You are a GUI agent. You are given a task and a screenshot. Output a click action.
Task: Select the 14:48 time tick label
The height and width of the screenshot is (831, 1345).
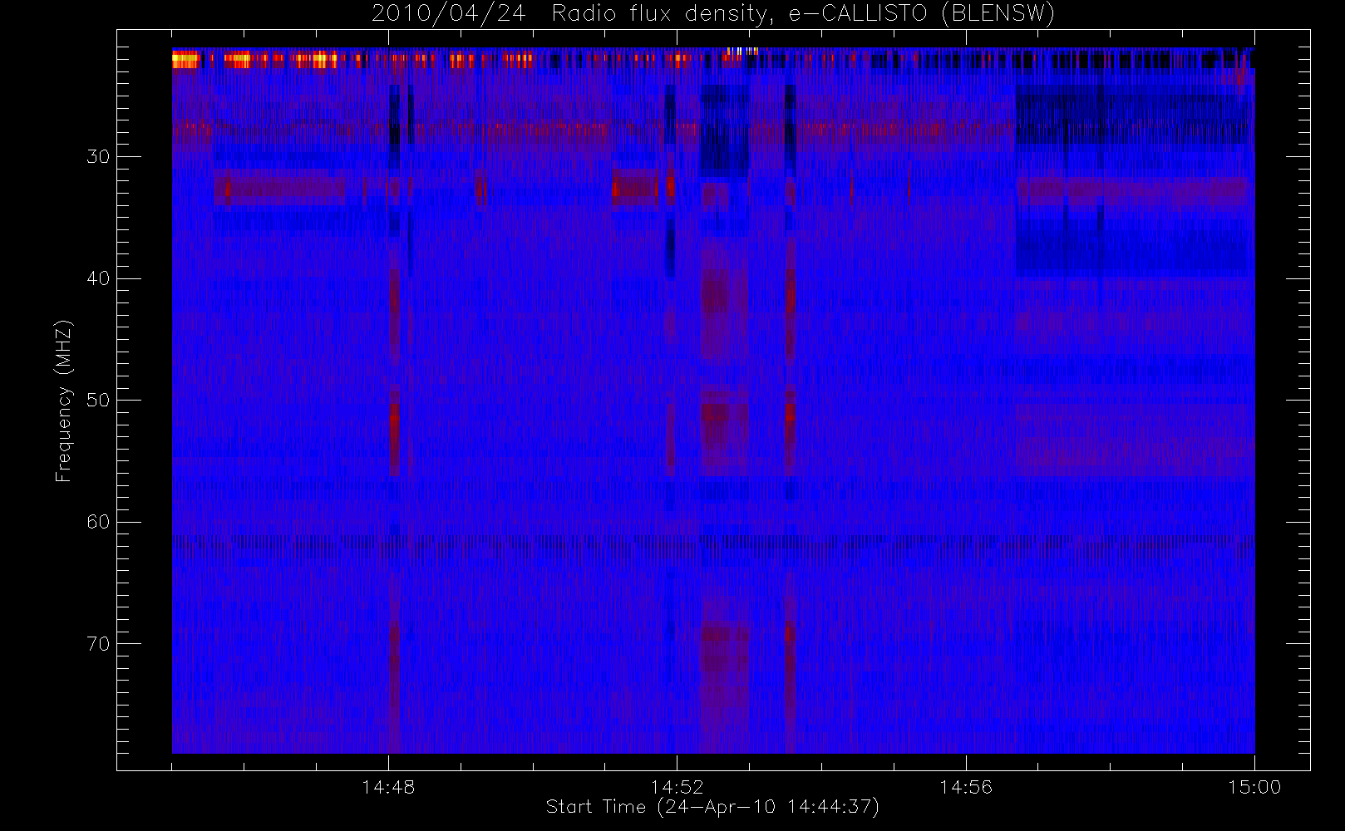[x=388, y=787]
